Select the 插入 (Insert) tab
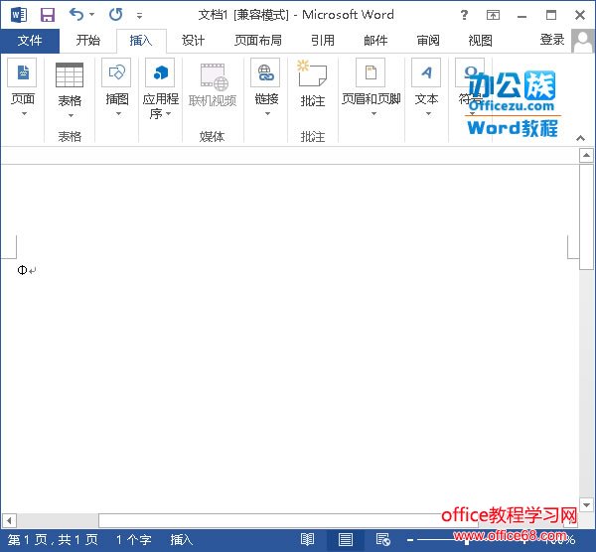 click(x=141, y=41)
